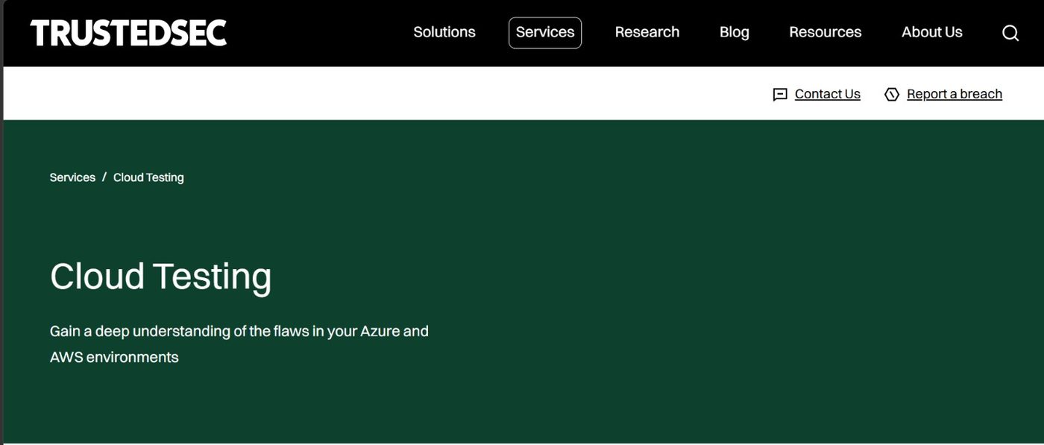Click the Contact Us chat icon
Viewport: 1044px width, 445px height.
(780, 95)
